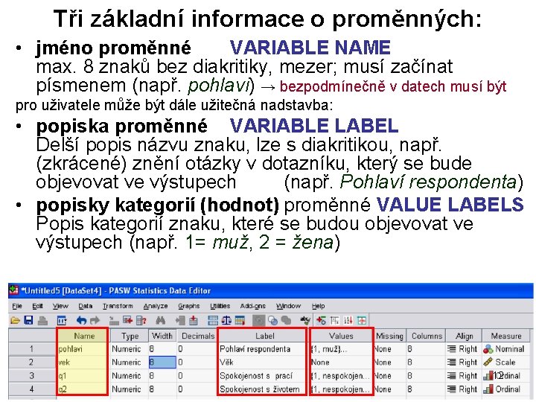Screen dimensions: 536x402
Task: Click the Nominal measure icon for pohlavi
Action: coord(488,349)
